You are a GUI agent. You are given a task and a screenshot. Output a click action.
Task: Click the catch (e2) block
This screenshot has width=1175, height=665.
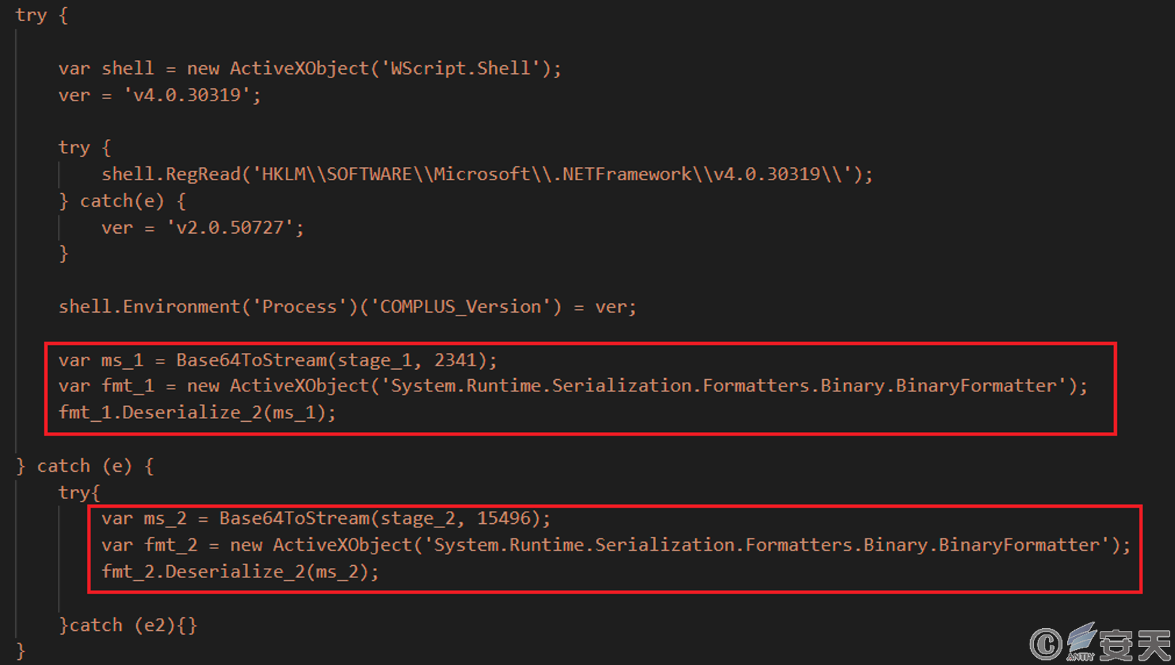tap(128, 625)
